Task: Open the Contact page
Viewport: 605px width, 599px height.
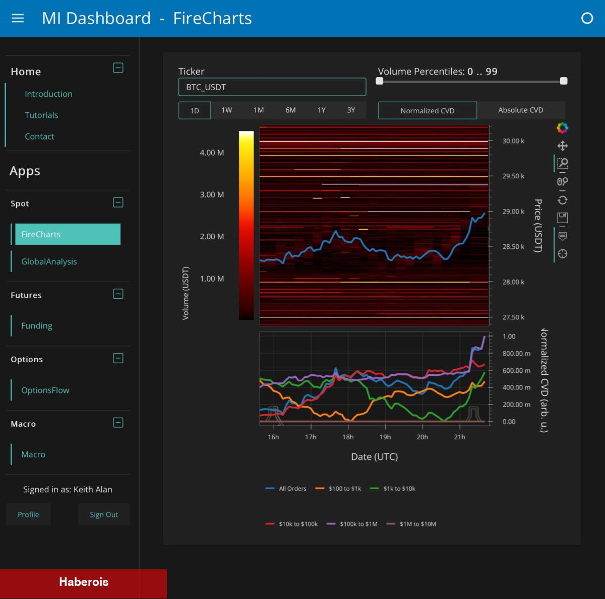Action: [x=39, y=136]
